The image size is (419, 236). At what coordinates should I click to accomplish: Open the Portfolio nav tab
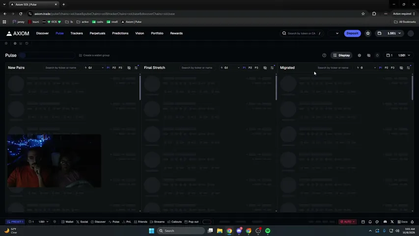pos(157,33)
